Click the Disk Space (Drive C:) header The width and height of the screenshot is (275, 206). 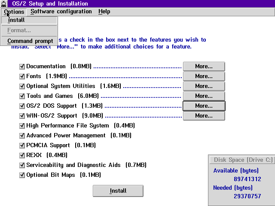coord(243,160)
